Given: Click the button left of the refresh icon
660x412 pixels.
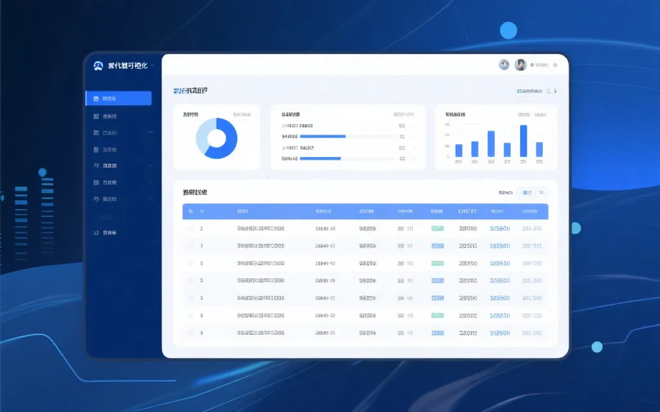Looking at the screenshot, I should (x=529, y=91).
